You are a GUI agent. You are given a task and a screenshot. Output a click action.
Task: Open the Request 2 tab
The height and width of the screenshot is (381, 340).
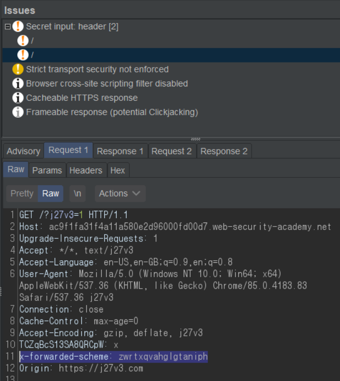[x=171, y=151]
